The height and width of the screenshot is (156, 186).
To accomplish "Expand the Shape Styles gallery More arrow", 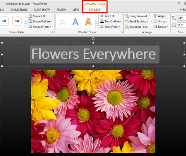I will [25, 26].
